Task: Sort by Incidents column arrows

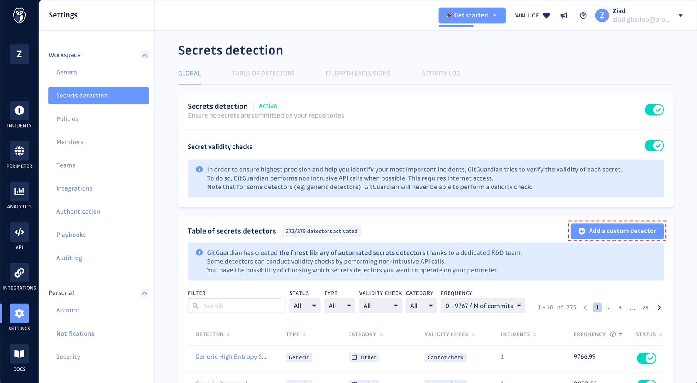Action: [535, 334]
